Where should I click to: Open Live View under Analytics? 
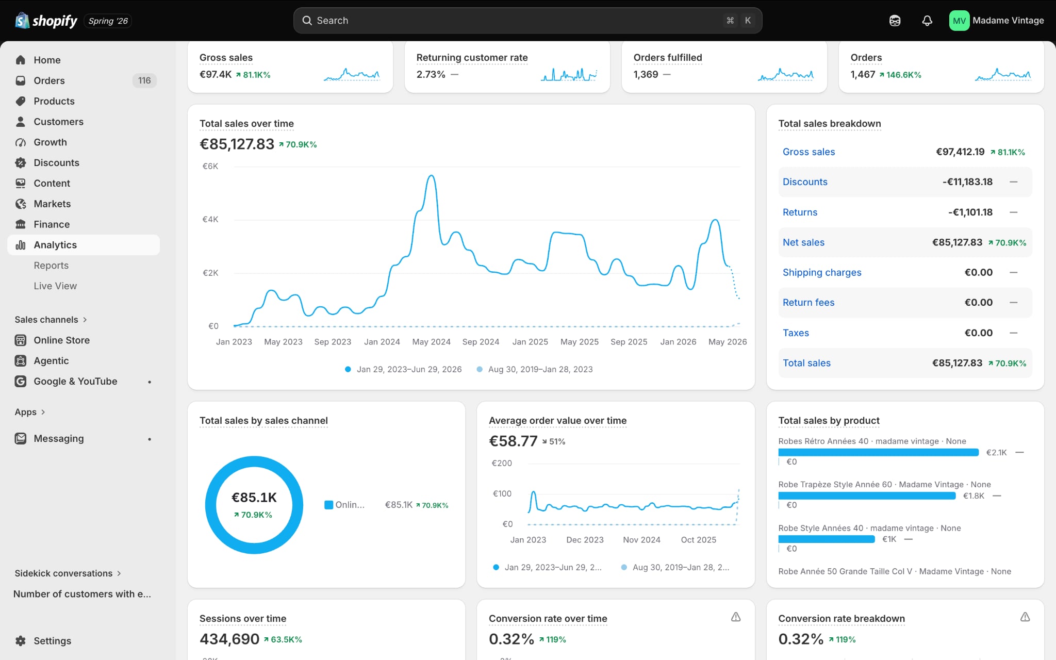55,286
